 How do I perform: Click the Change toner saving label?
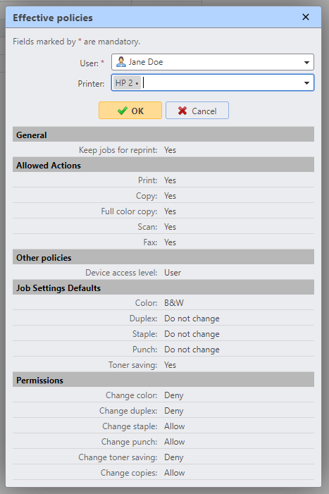pyautogui.click(x=118, y=457)
